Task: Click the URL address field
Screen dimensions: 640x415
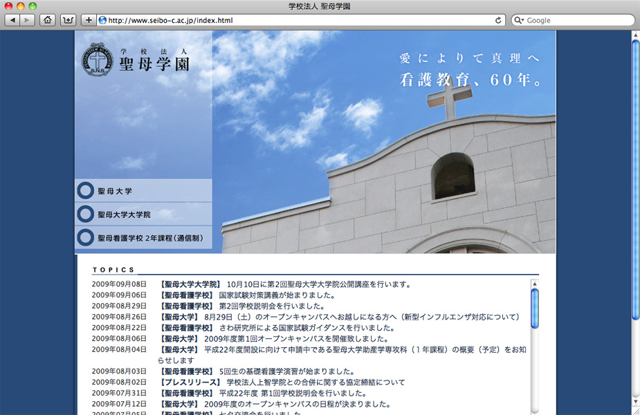Action: [300, 20]
